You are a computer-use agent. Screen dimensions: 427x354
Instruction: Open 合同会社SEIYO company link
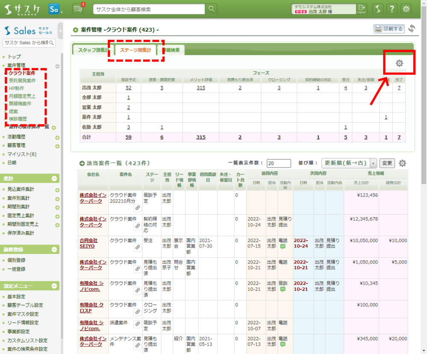(x=88, y=244)
